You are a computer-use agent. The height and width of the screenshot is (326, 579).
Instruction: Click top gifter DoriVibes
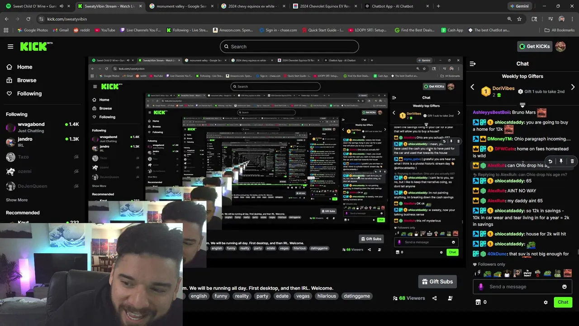click(x=503, y=88)
